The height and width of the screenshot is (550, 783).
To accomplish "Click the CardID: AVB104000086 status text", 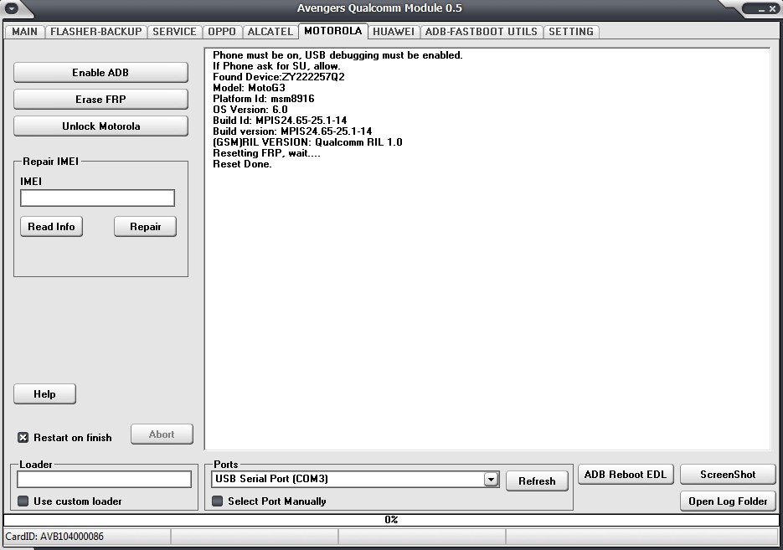I will (54, 537).
